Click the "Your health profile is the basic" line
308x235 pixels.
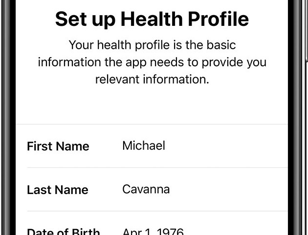click(152, 45)
